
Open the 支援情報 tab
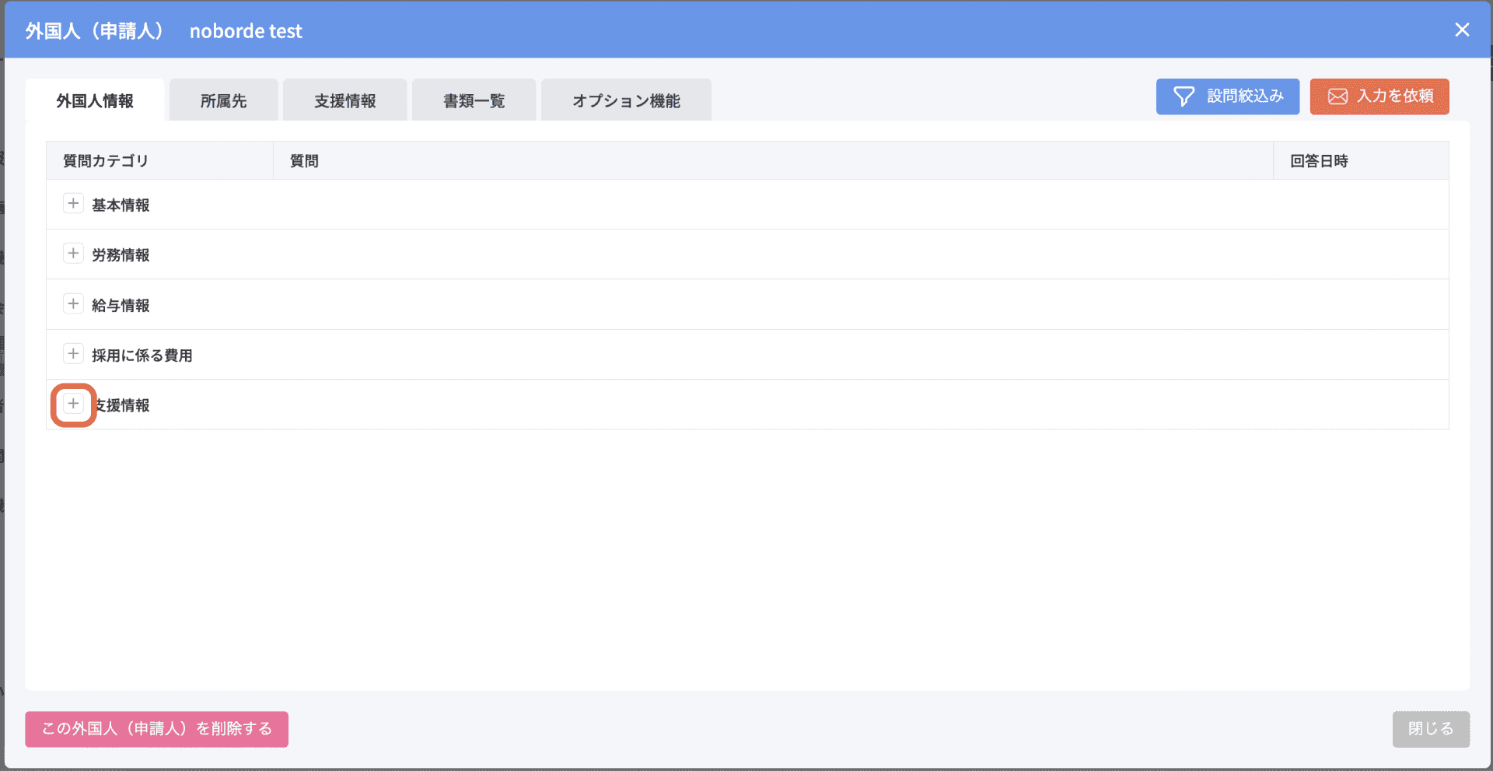point(344,100)
